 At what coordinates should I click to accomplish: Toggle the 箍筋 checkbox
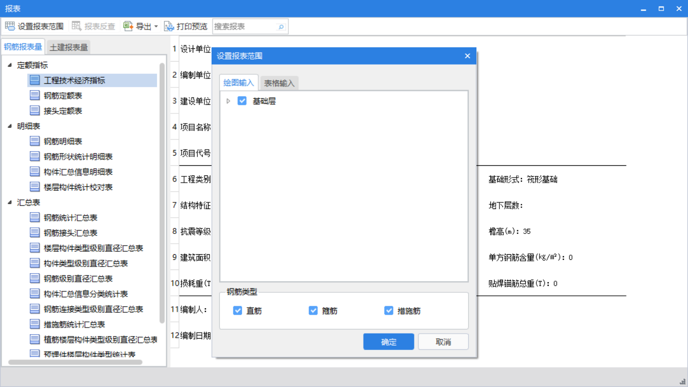point(313,310)
